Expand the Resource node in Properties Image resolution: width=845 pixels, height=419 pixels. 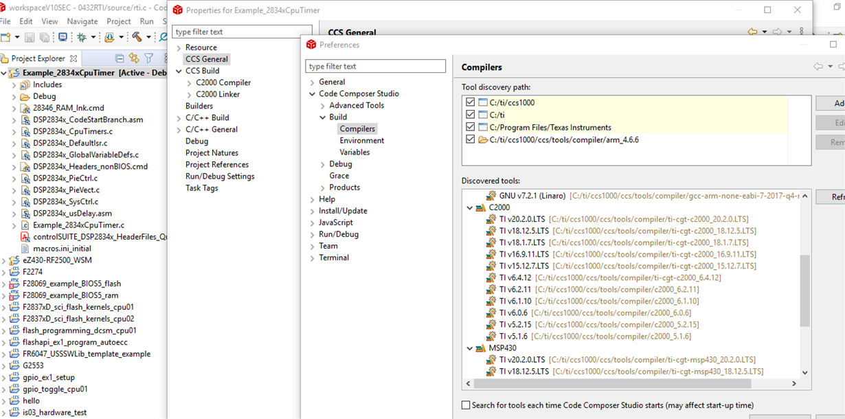(x=179, y=47)
